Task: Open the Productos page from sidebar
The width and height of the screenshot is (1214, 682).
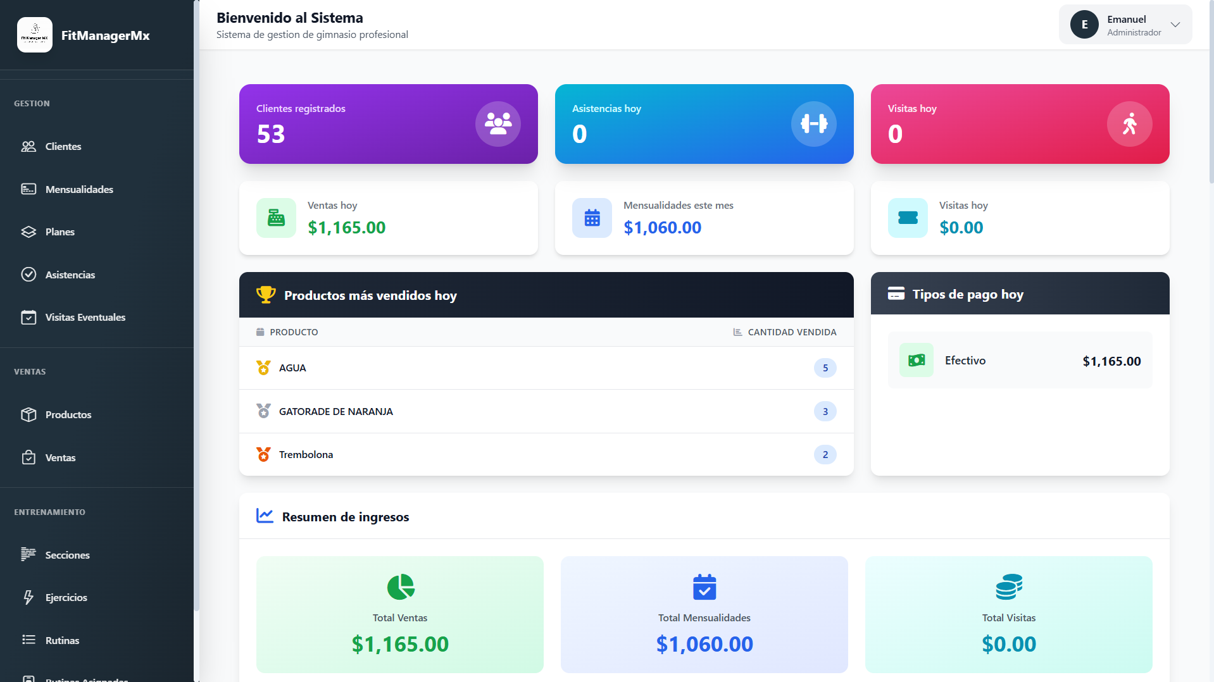Action: [68, 415]
